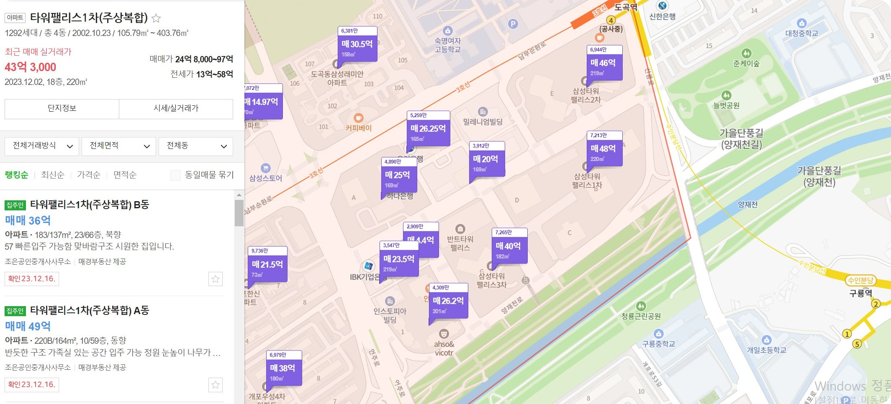Image resolution: width=891 pixels, height=404 pixels.
Task: Click 인스토피아빌딩 building icon
Action: 390,301
